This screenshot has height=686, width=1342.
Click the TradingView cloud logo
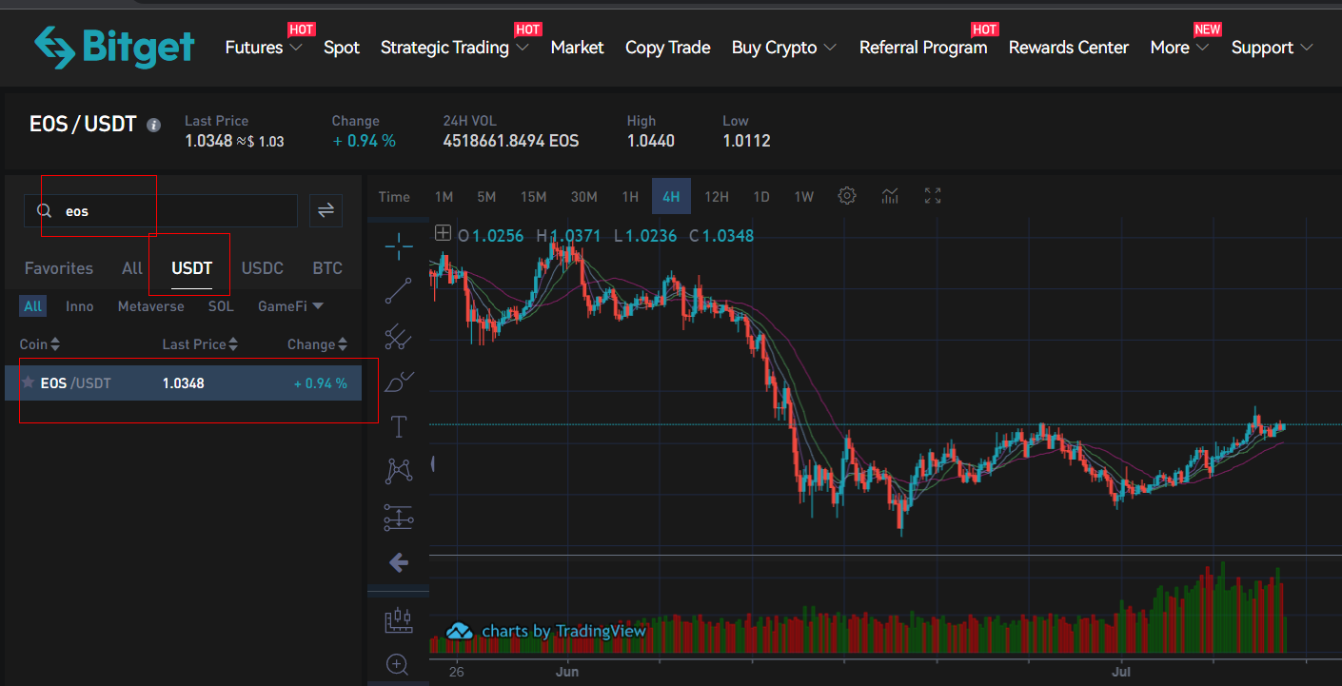460,630
